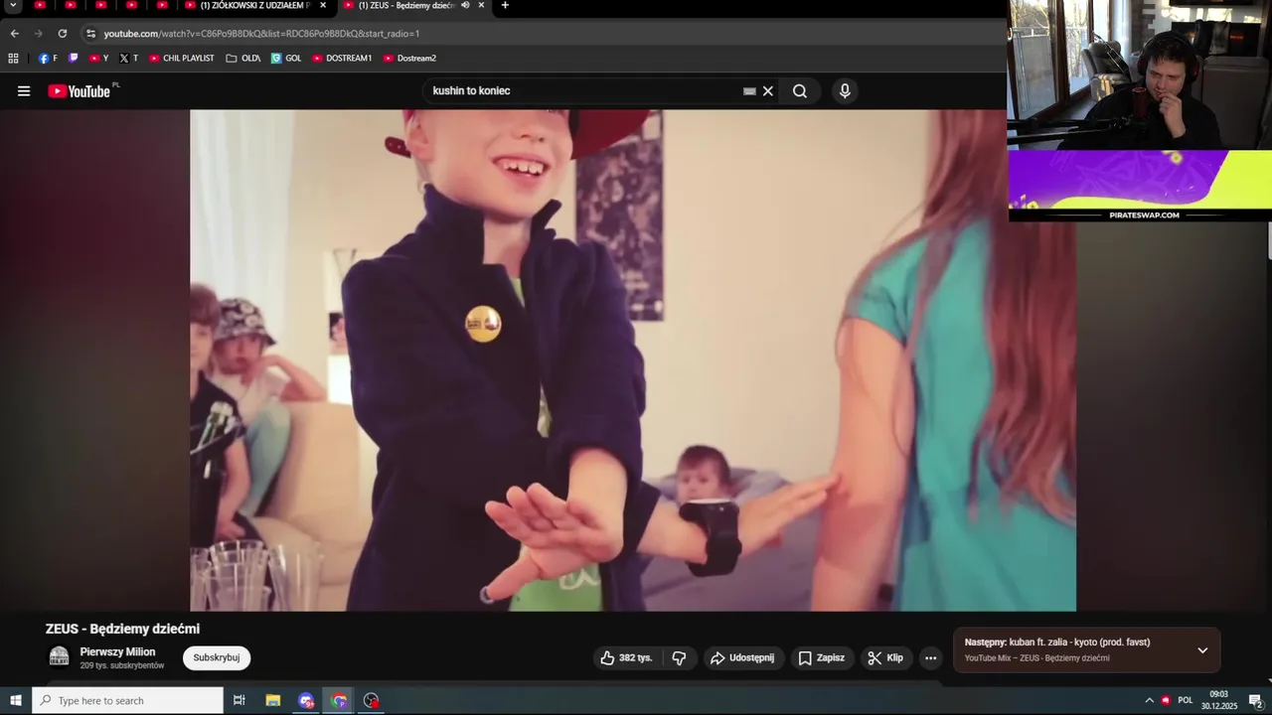This screenshot has height=715, width=1272.
Task: Open File Explorer from the taskbar
Action: click(273, 701)
